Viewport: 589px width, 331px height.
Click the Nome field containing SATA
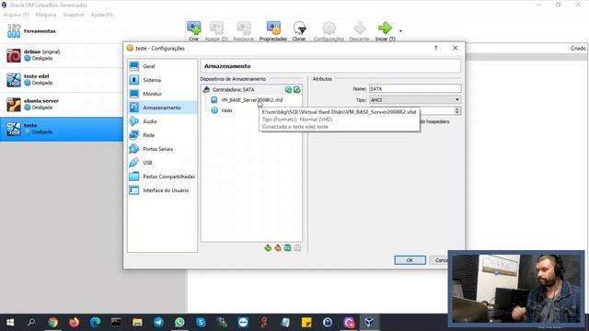415,88
